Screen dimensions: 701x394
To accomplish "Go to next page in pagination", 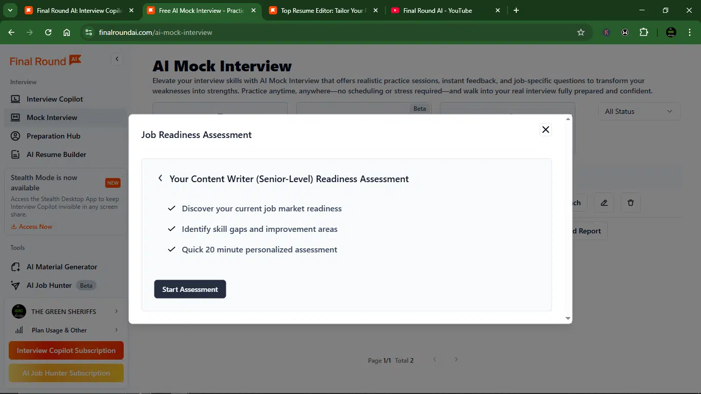I will click(x=456, y=360).
